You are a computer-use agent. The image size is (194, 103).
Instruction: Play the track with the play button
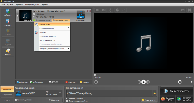(x=144, y=82)
